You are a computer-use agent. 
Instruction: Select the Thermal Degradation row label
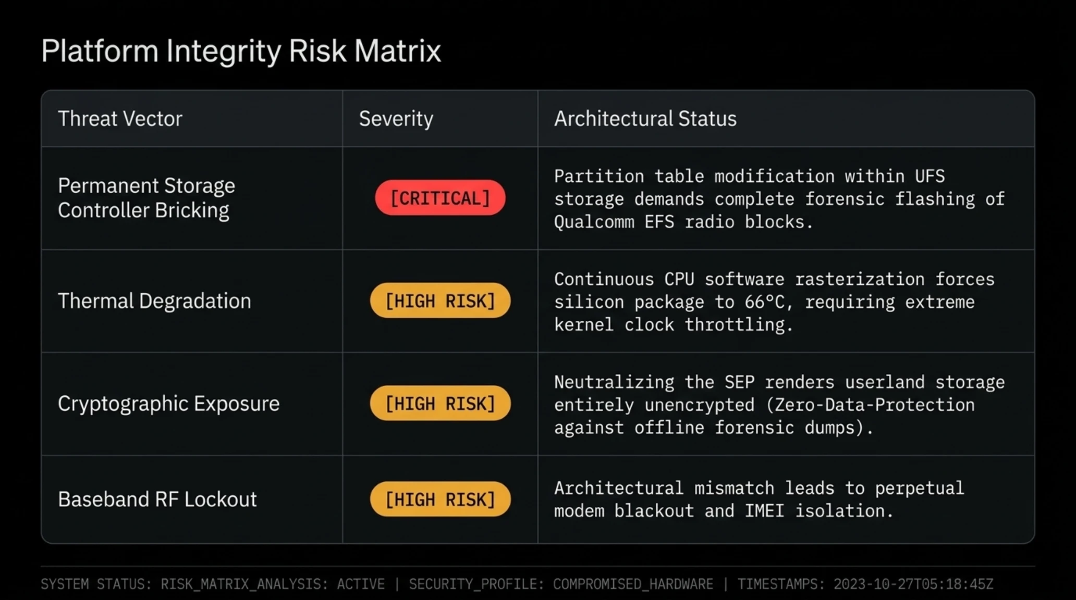tap(154, 301)
